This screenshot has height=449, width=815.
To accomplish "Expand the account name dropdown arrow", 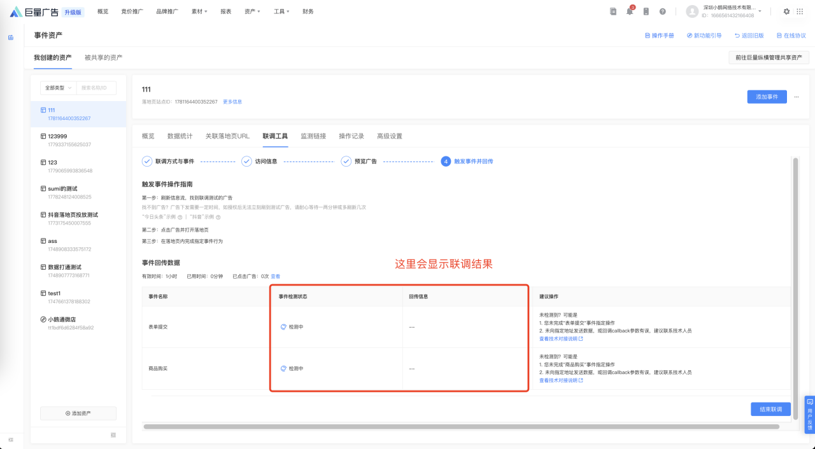I will (760, 11).
